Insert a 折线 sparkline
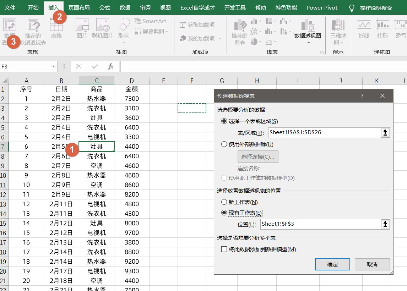Screen dimensions: 407x291 (364, 28)
